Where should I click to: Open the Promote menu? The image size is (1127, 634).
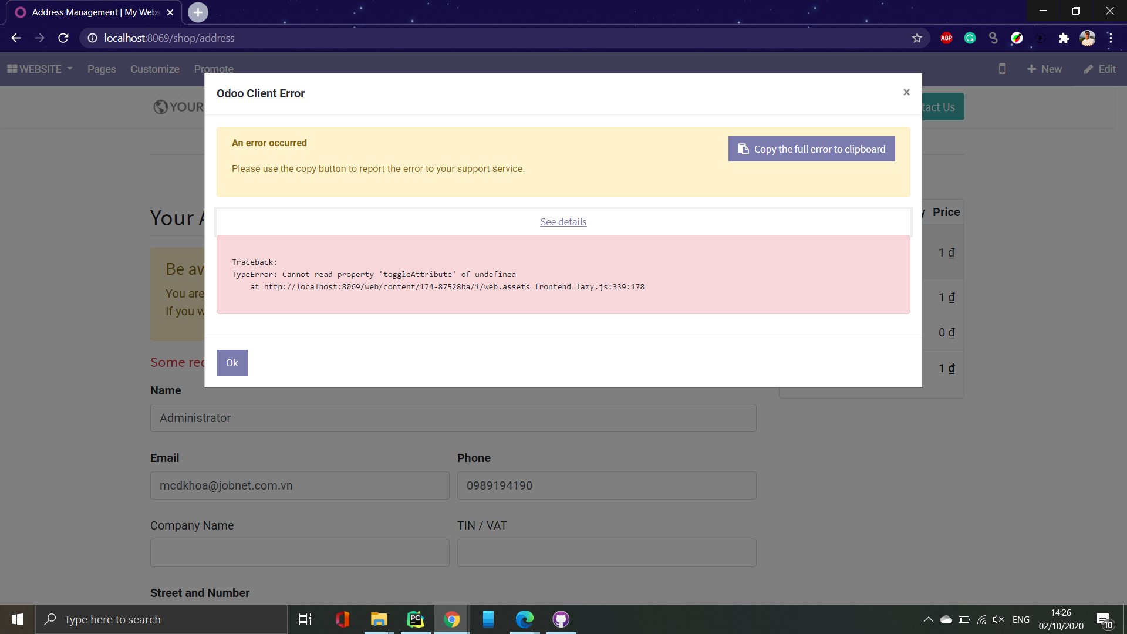point(214,69)
